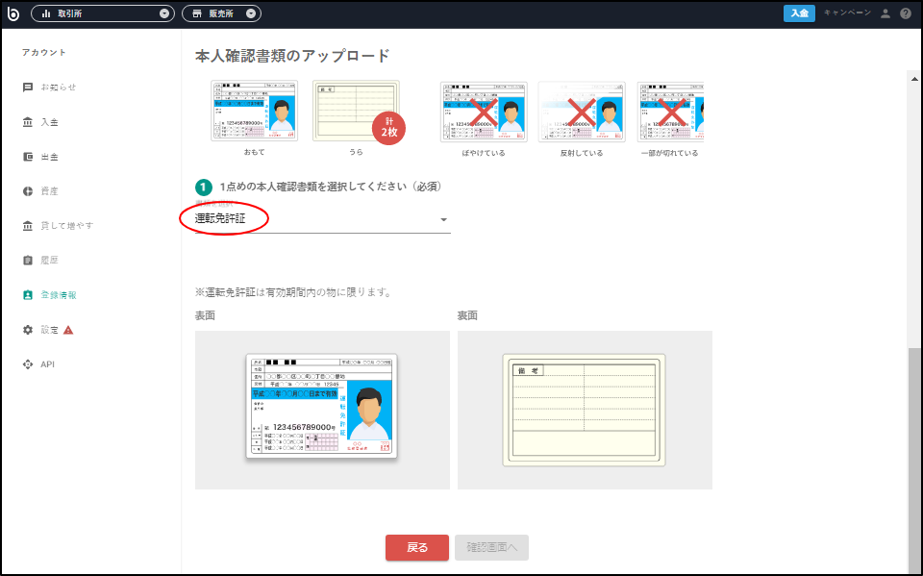Click the 運転免許証は有効期間内 note text

[x=293, y=292]
